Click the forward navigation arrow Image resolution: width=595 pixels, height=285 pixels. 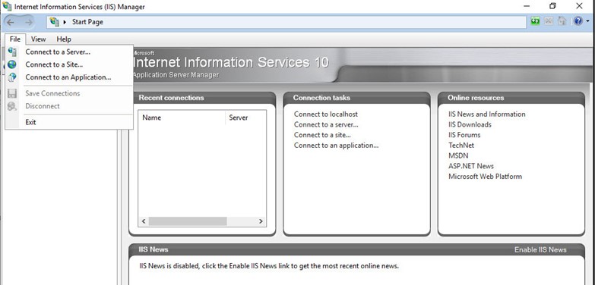tap(28, 22)
